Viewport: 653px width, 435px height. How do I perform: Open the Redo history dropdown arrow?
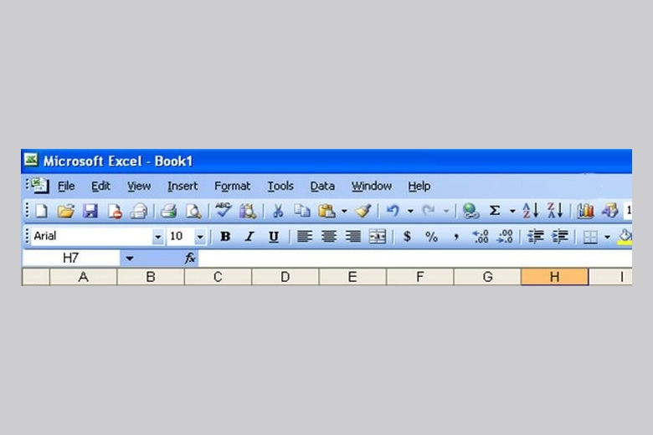click(x=446, y=211)
